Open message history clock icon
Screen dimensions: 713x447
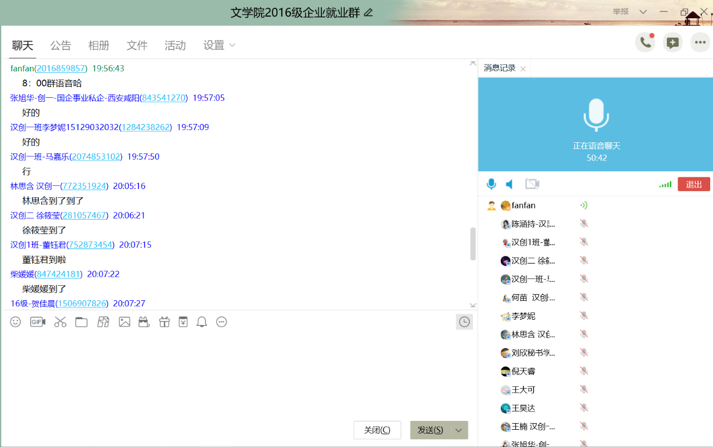point(464,322)
